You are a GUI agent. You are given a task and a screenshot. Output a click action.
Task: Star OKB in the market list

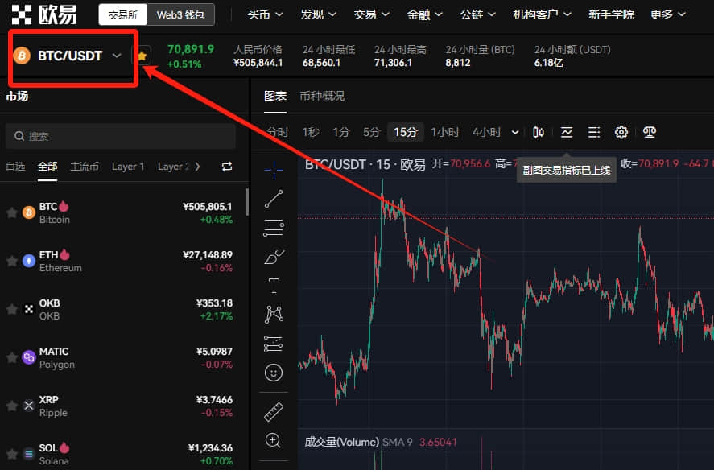pos(12,309)
